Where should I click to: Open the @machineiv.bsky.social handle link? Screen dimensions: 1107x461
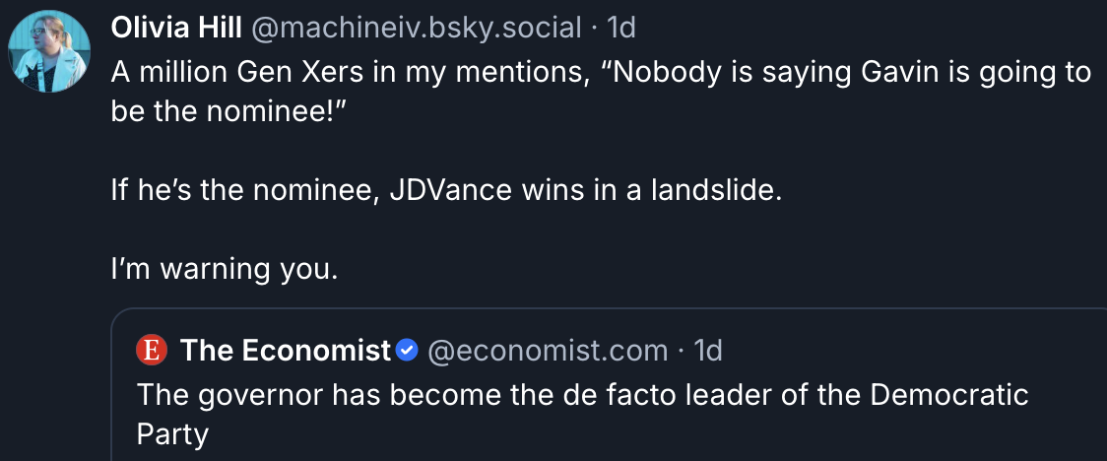(x=417, y=29)
